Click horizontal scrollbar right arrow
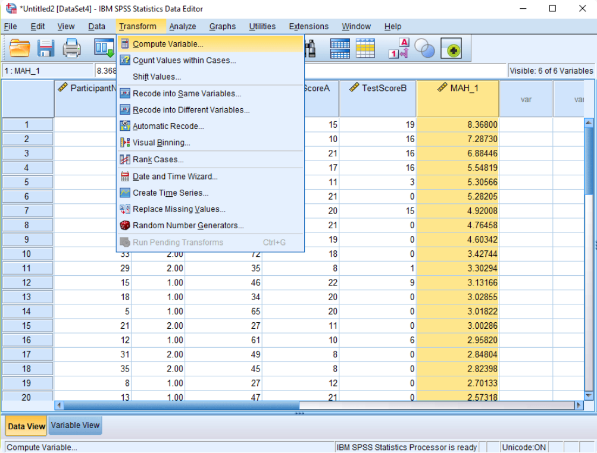This screenshot has height=453, width=597. coord(579,405)
